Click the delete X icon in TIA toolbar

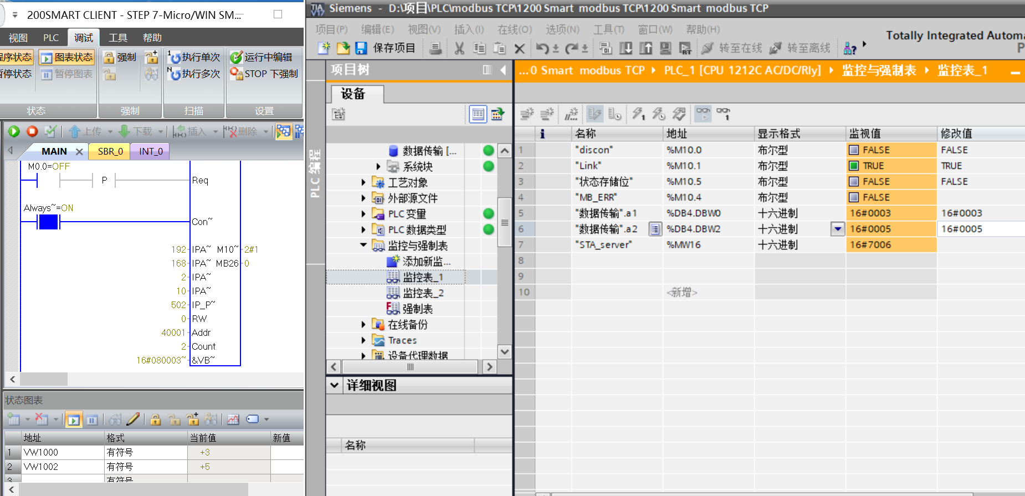[x=519, y=48]
